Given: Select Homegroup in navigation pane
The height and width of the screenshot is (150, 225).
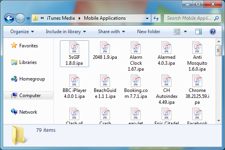Looking at the screenshot, I should 28,79.
